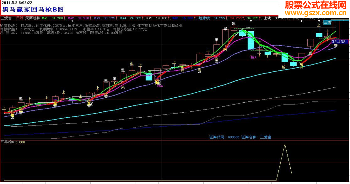
Task: Click 市盈率: 14.7倍 value
Action: 96,29
